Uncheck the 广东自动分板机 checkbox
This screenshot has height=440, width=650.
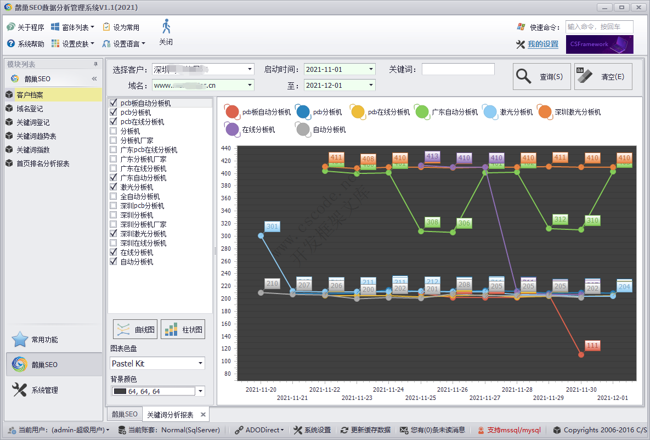113,178
